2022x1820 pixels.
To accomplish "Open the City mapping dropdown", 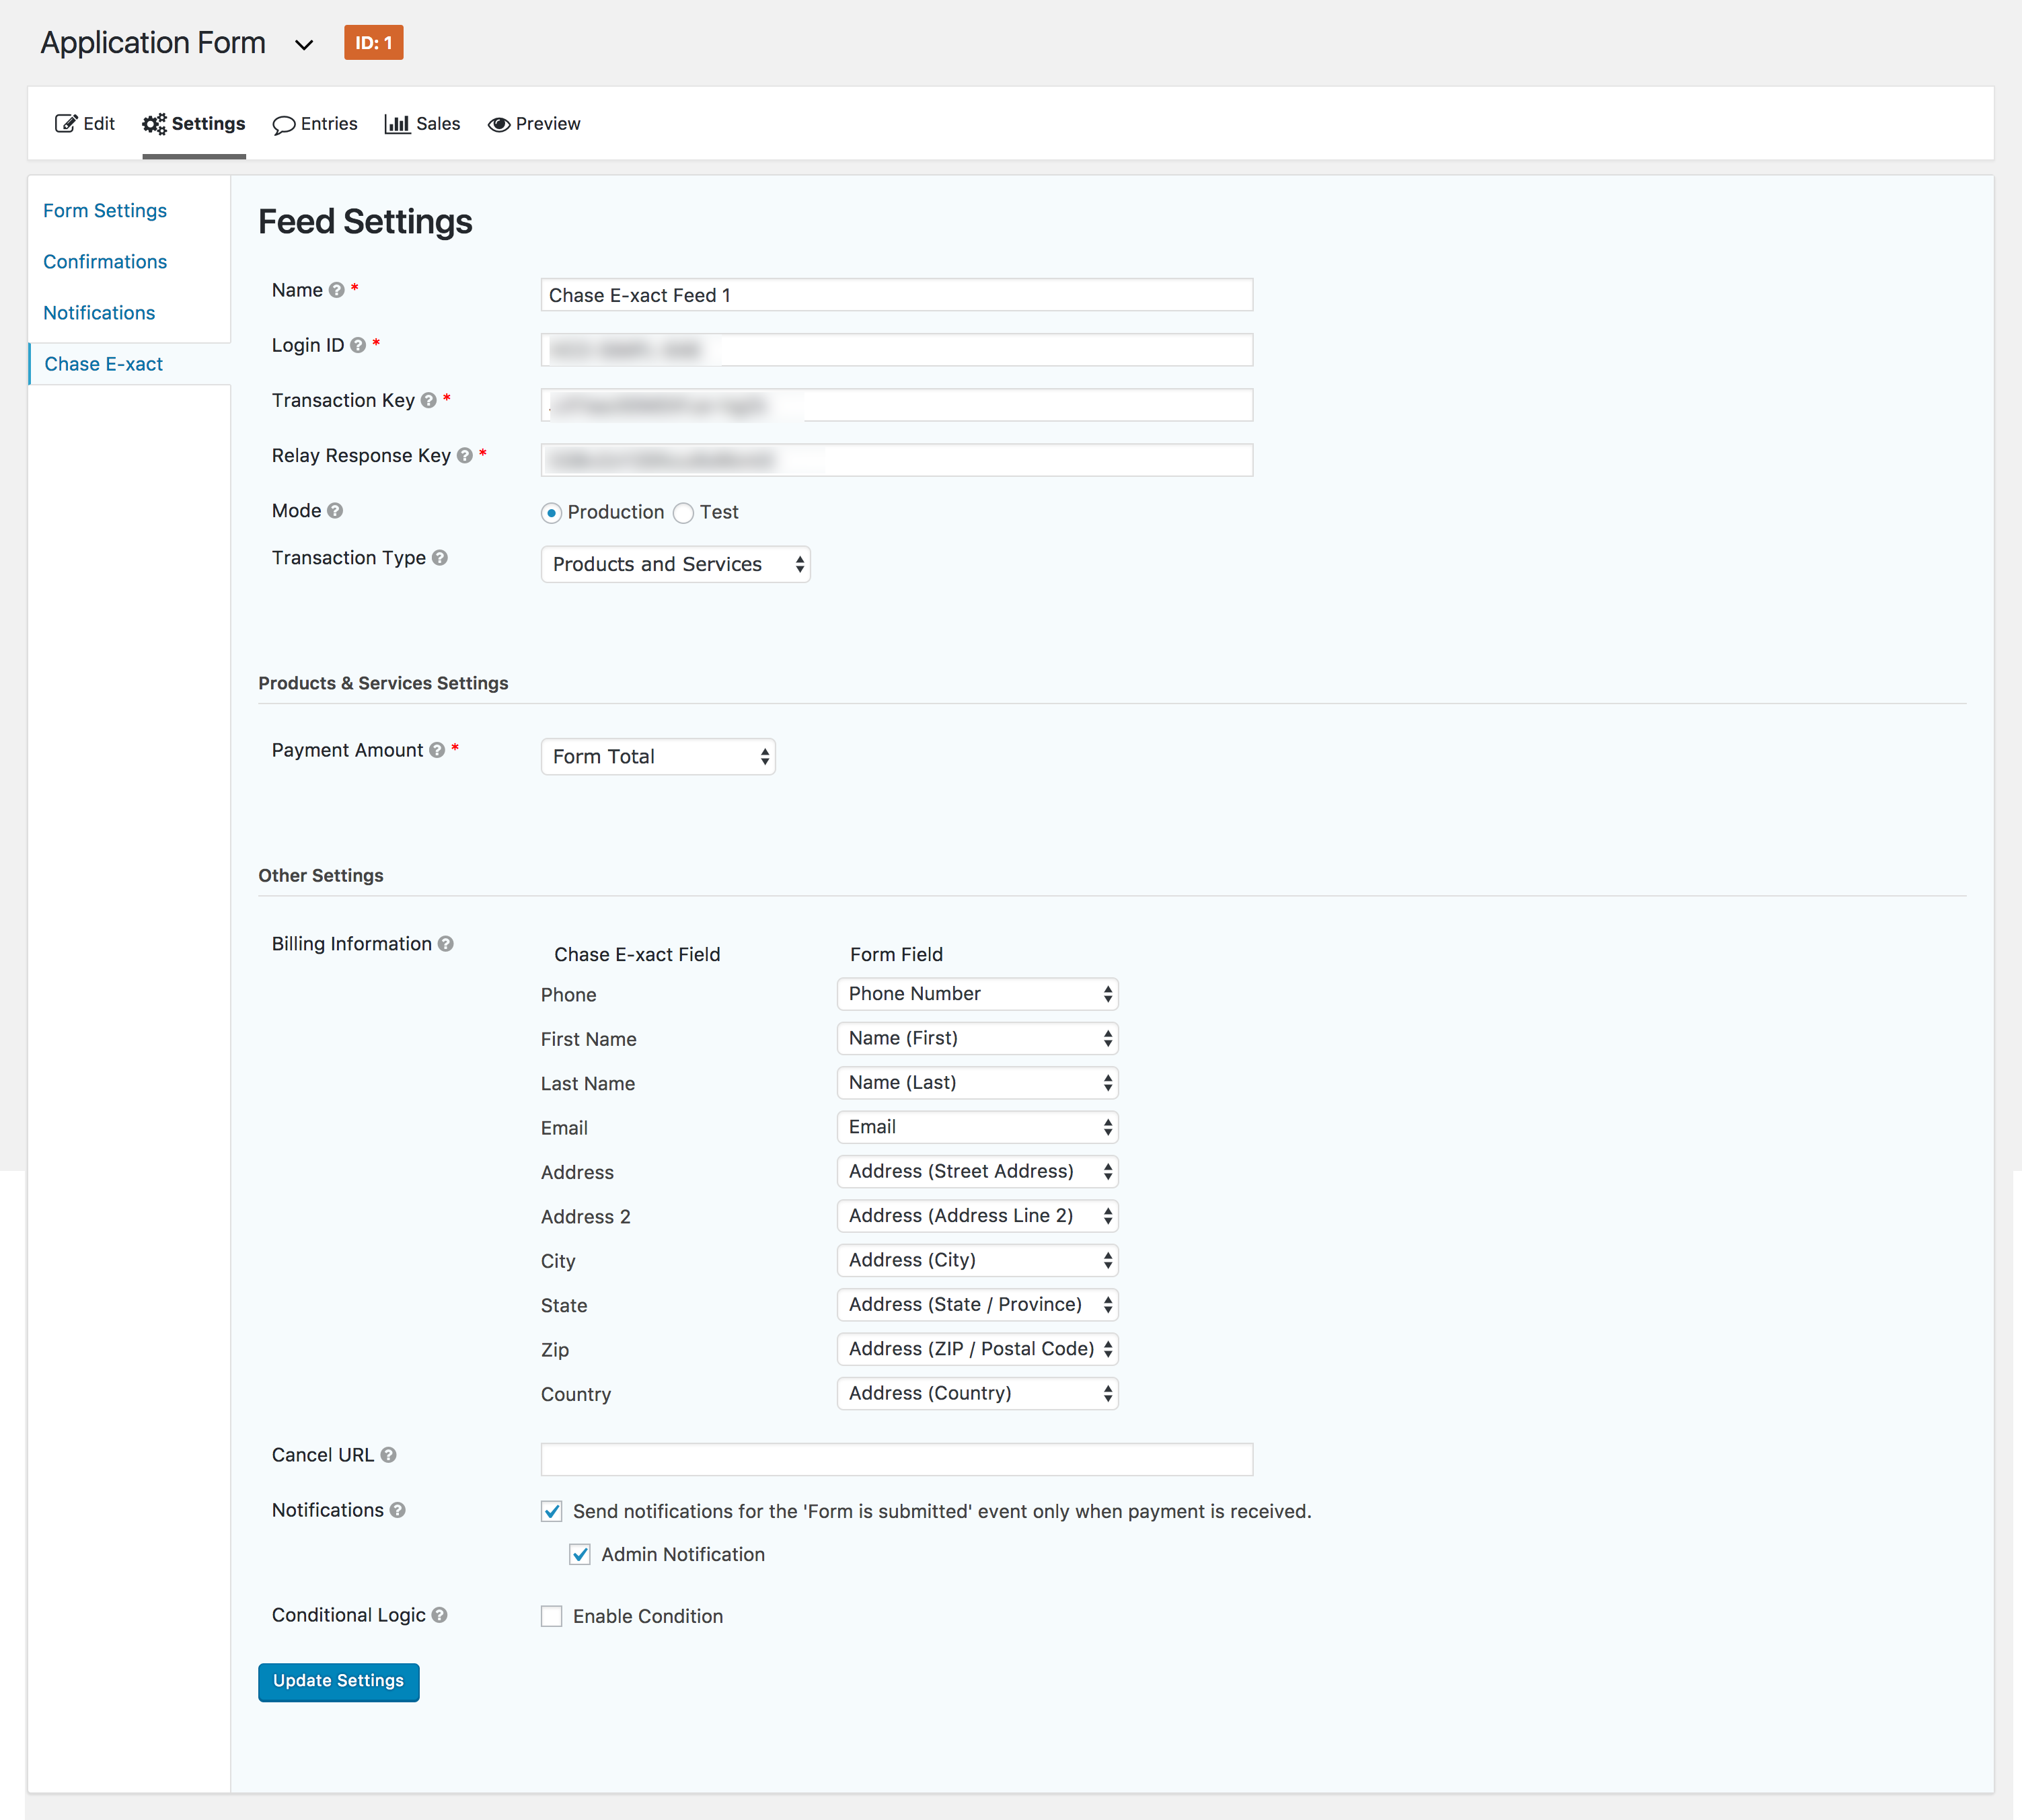I will [978, 1260].
